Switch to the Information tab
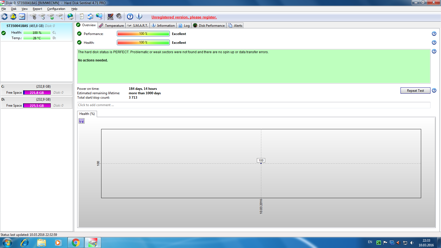 click(163, 25)
